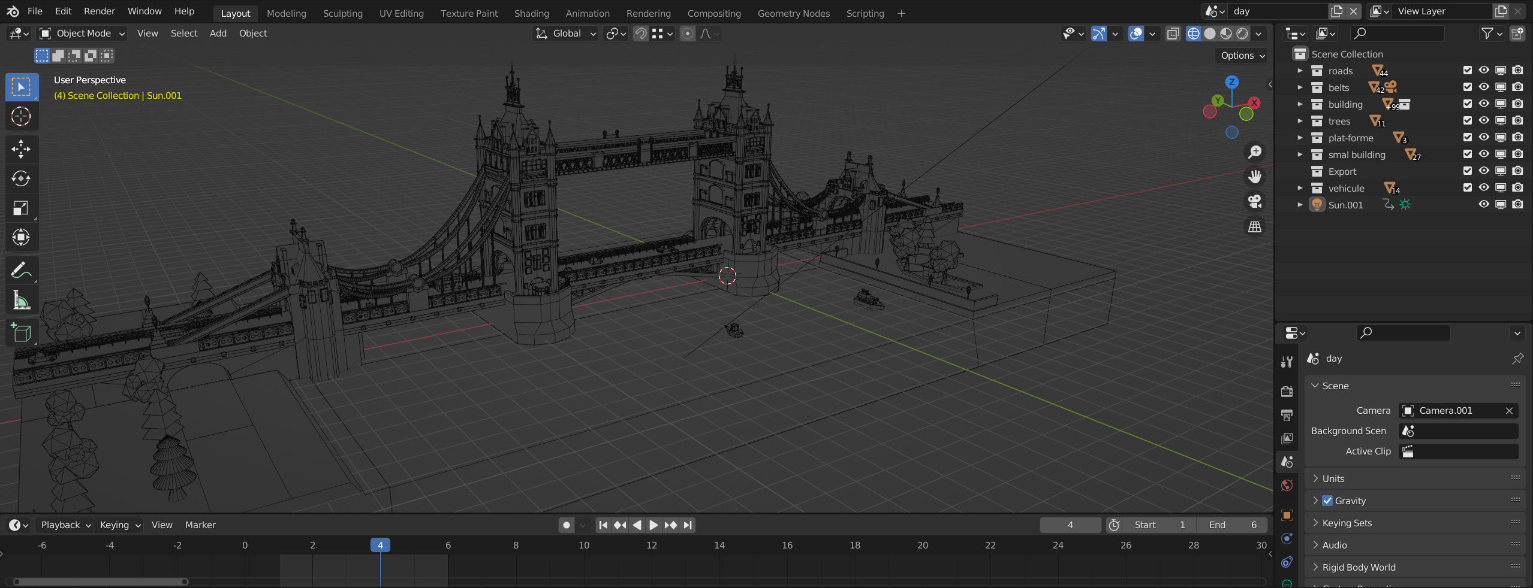Image resolution: width=1533 pixels, height=588 pixels.
Task: Select the Select Box tool
Action: pyautogui.click(x=22, y=87)
